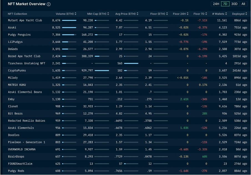Viewport: 251px width, 175px height.
Task: Click the NFT Collection column header
Action: pyautogui.click(x=17, y=14)
